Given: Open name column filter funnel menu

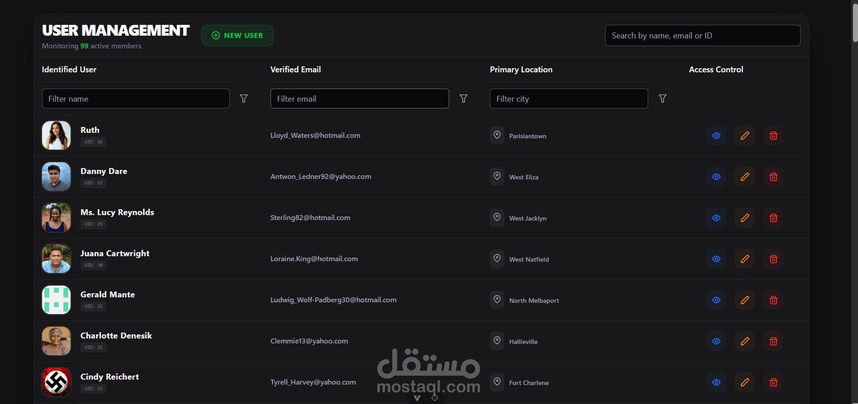Looking at the screenshot, I should pyautogui.click(x=244, y=99).
